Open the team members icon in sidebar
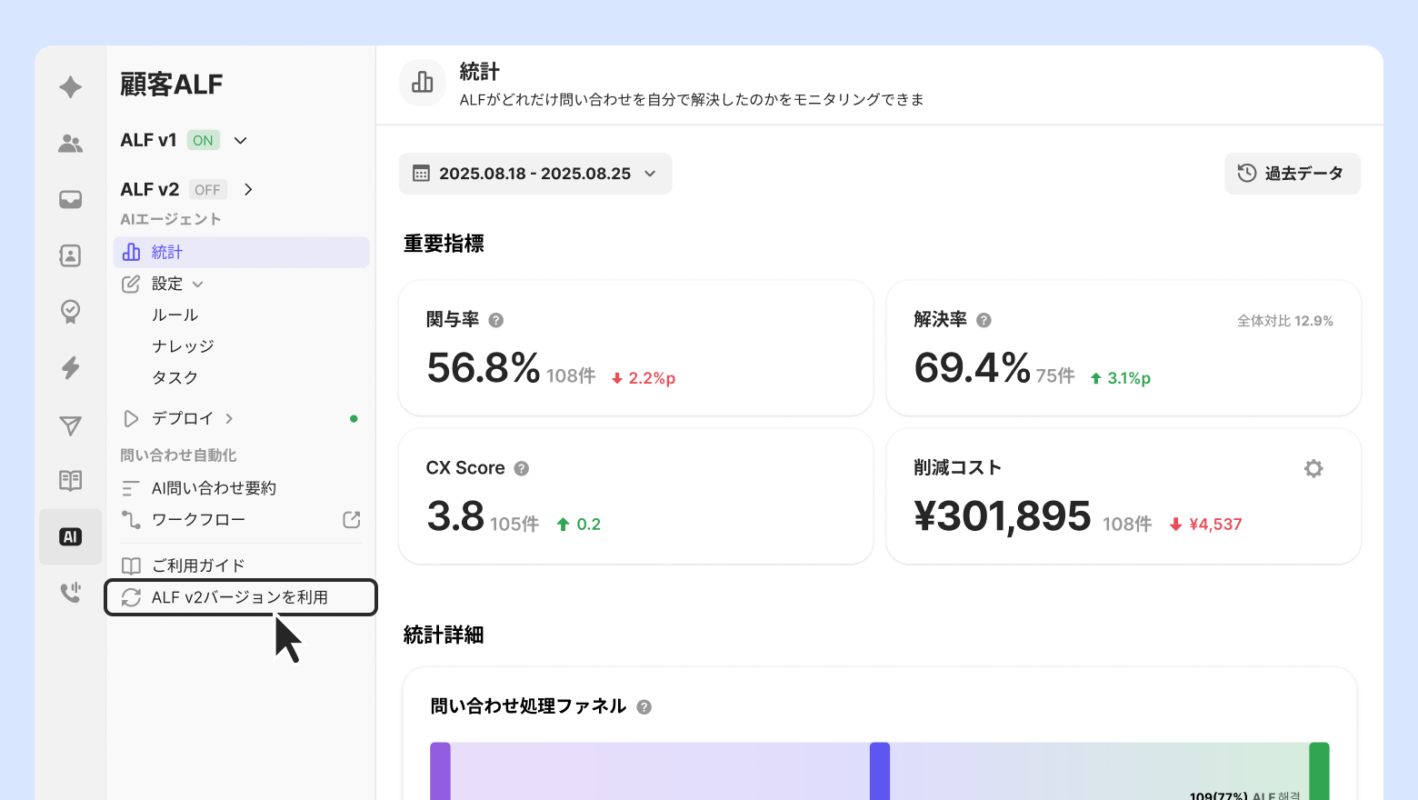 pos(70,143)
